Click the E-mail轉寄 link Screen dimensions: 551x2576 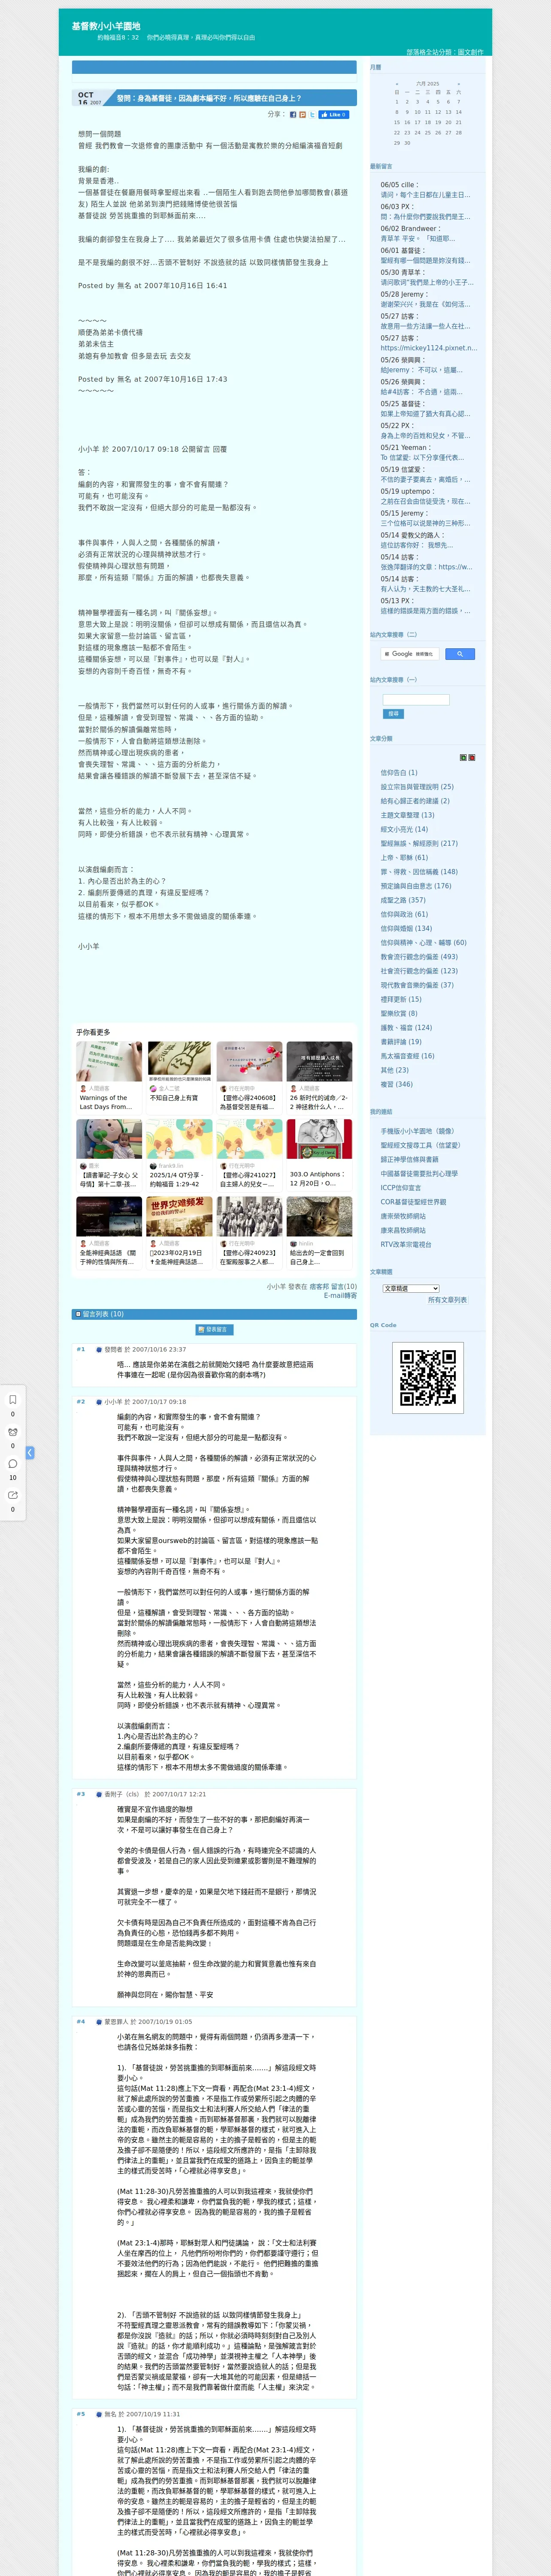pyautogui.click(x=340, y=1296)
